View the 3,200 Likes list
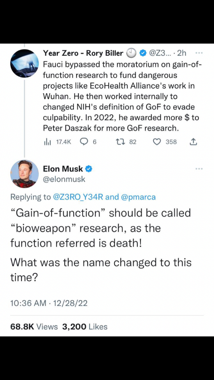214x380 pixels. (x=85, y=327)
